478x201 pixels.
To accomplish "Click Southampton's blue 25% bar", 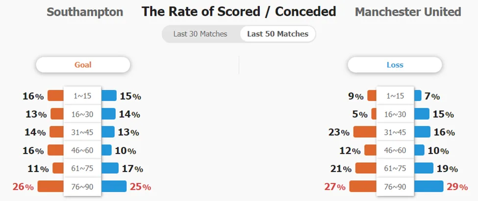I will tap(114, 186).
